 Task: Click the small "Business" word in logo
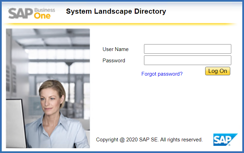[x=44, y=9]
